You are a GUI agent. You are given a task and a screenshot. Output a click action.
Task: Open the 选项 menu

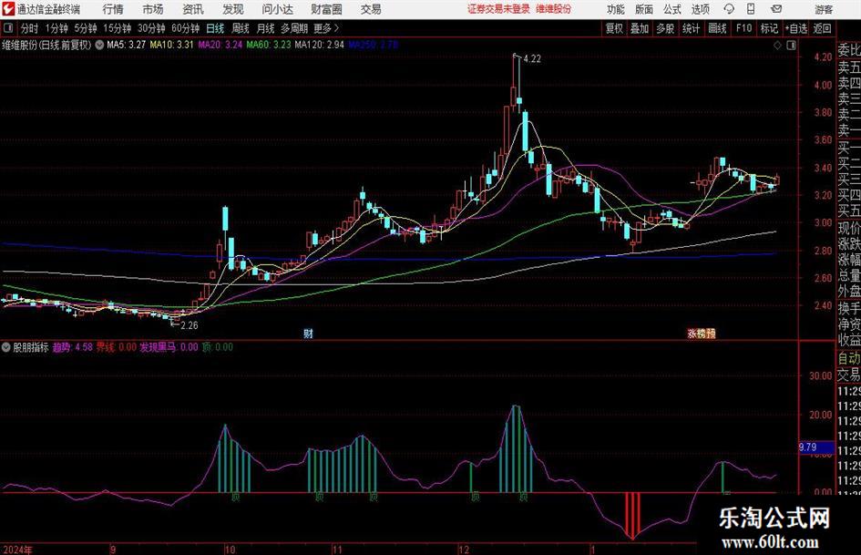(700, 9)
